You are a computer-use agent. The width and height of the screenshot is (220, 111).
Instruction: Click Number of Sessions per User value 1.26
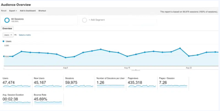(100, 82)
